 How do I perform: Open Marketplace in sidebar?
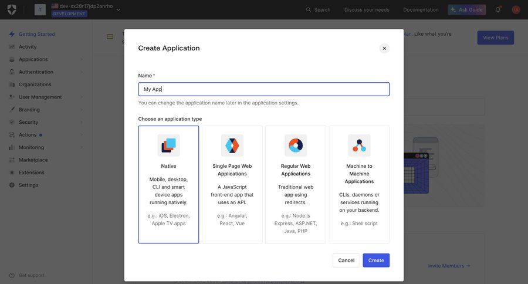33,160
